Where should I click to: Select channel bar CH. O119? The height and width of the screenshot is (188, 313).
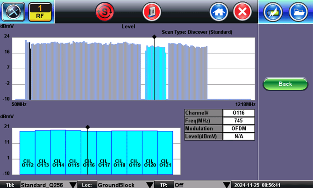(135, 152)
